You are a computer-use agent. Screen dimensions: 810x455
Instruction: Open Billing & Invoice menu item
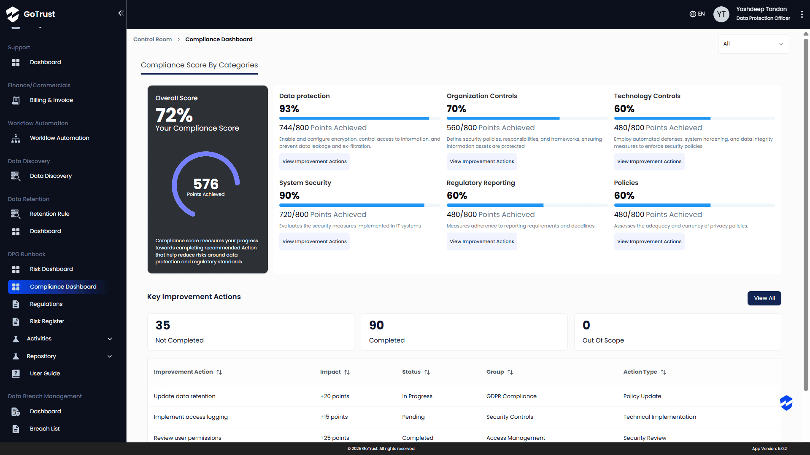click(x=51, y=100)
